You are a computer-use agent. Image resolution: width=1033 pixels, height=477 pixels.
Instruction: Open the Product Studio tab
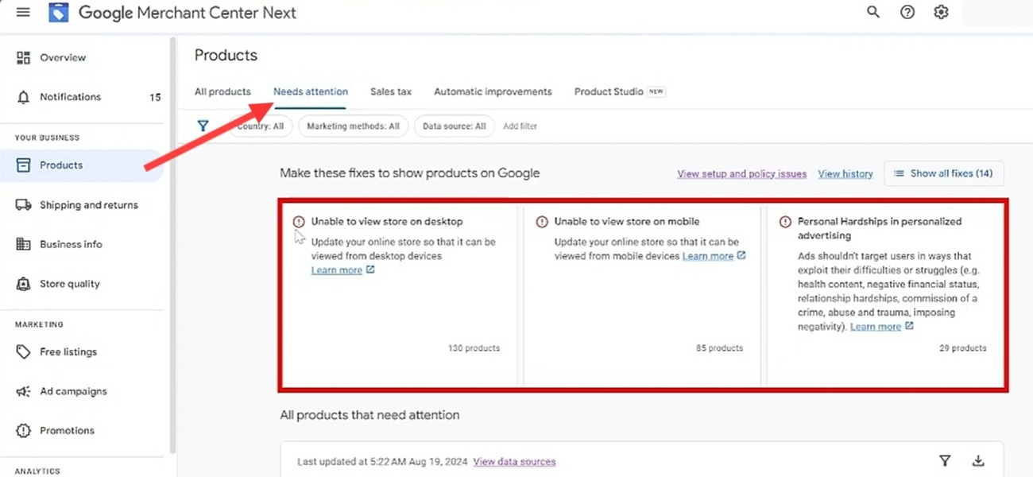pyautogui.click(x=609, y=92)
